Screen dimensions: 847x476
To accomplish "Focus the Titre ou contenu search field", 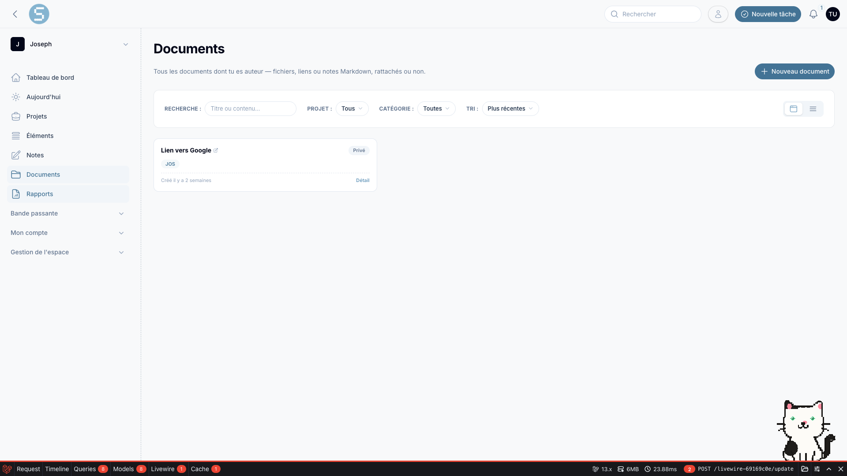I will tap(251, 109).
